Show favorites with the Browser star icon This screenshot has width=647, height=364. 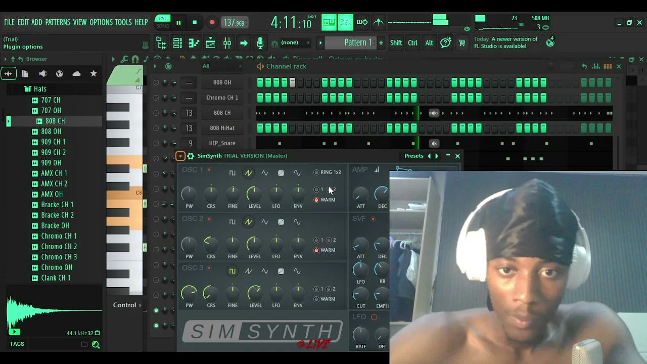pyautogui.click(x=94, y=74)
